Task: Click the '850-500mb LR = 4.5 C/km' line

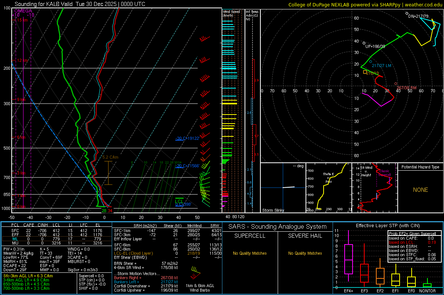Action: 26,284
